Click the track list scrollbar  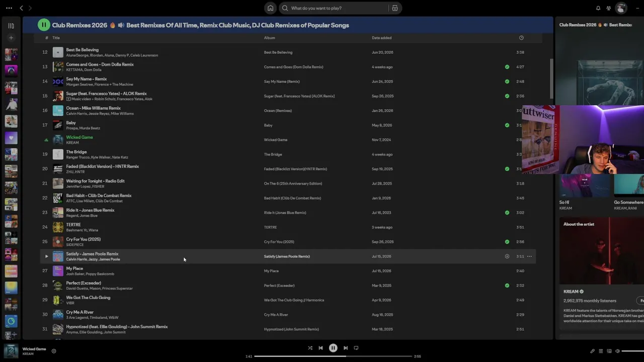pos(551,79)
